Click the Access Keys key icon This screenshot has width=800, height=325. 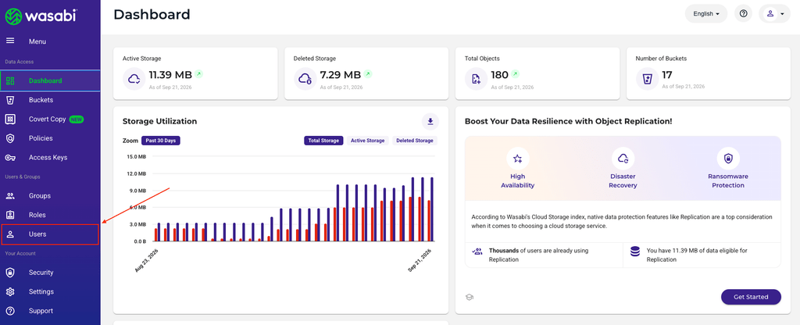click(x=10, y=158)
